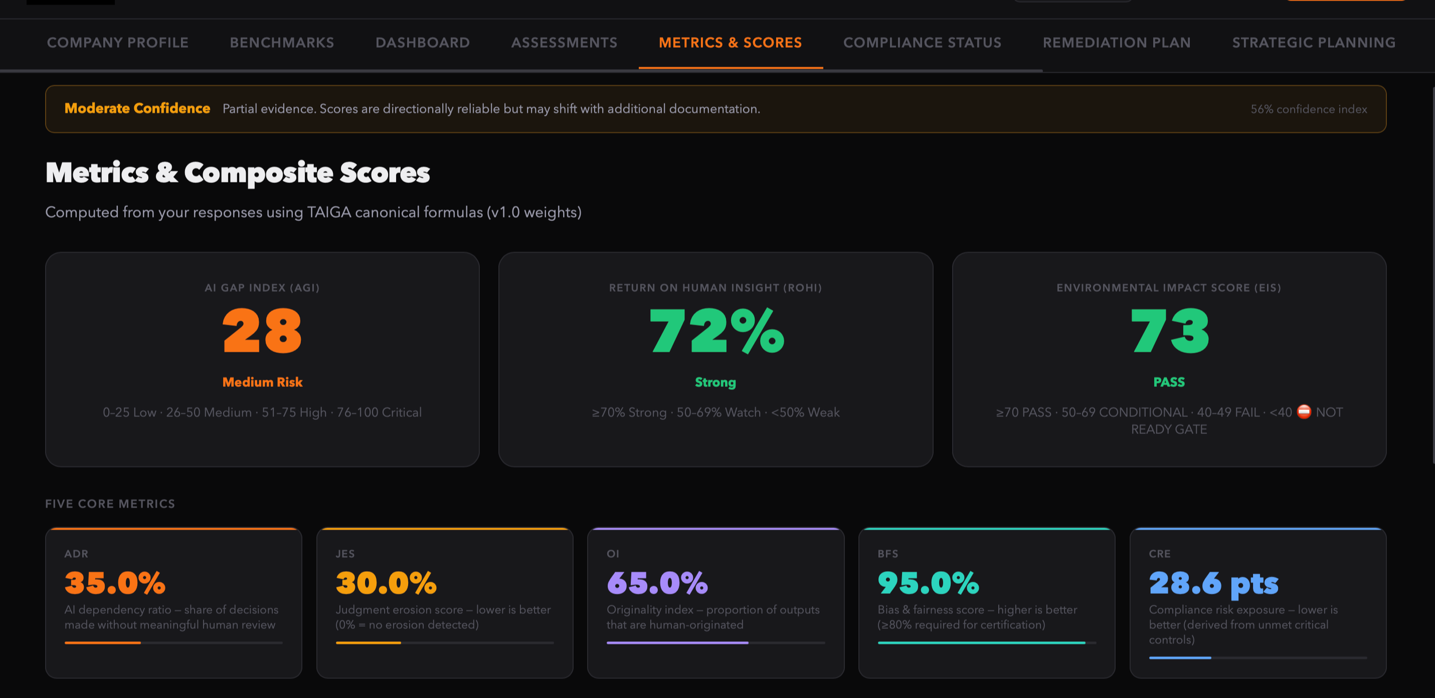Click the Metrics & Composite Scores heading
Screen dimensions: 1435x698
tap(238, 173)
